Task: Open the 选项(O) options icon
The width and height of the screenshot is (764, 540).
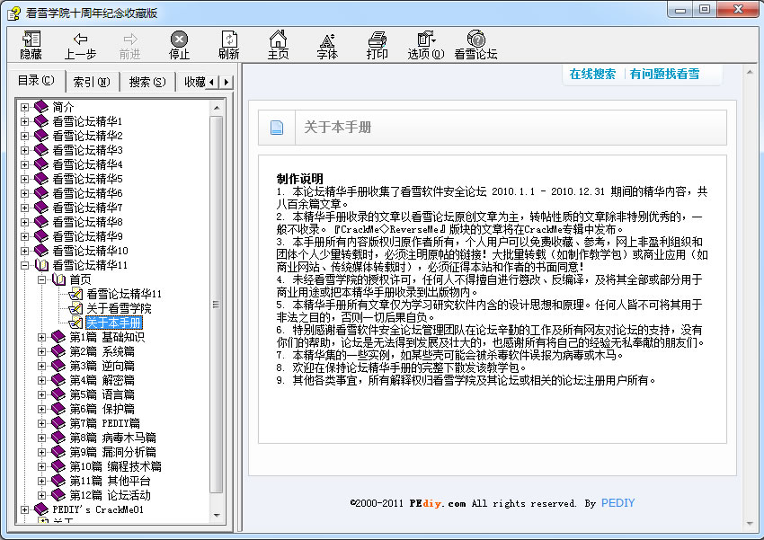Action: point(426,39)
